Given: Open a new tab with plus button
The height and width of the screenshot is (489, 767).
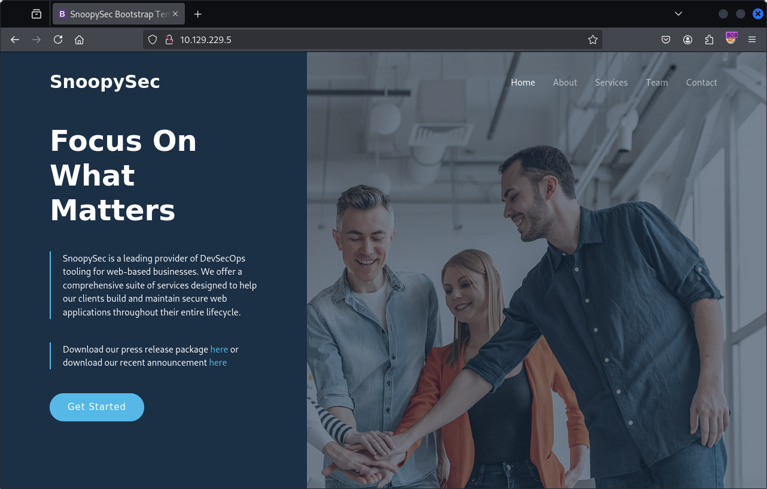Looking at the screenshot, I should coord(198,14).
